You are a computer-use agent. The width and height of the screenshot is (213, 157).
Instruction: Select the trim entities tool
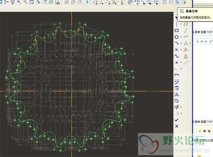point(176,107)
